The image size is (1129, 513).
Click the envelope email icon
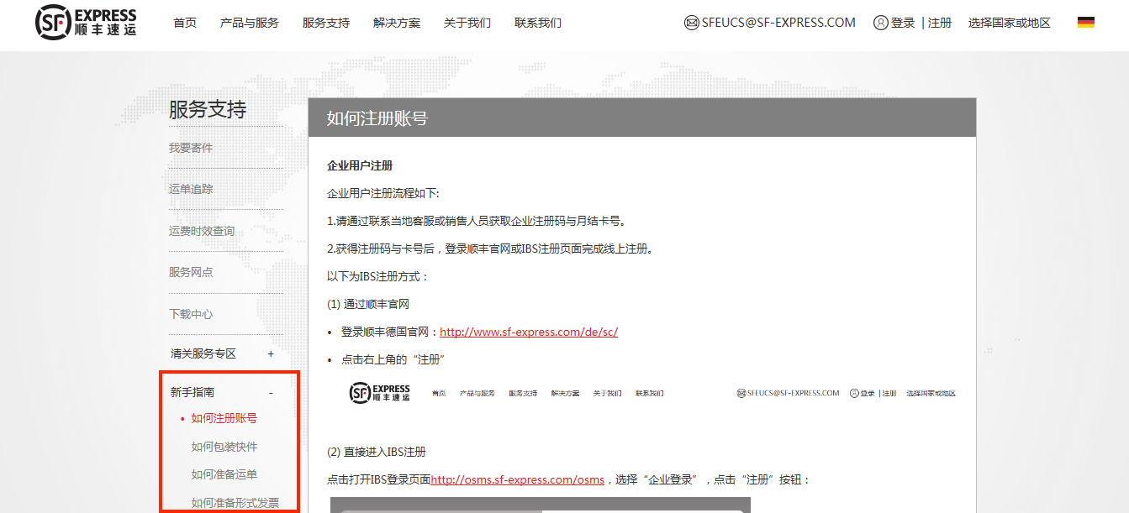click(692, 23)
